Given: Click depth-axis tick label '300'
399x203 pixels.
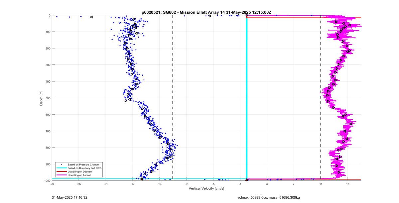Looking at the screenshot, I should (x=48, y=65).
